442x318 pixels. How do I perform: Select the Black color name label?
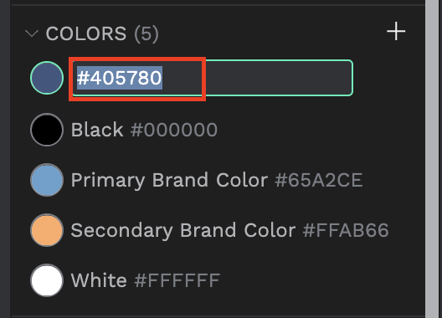coord(97,130)
